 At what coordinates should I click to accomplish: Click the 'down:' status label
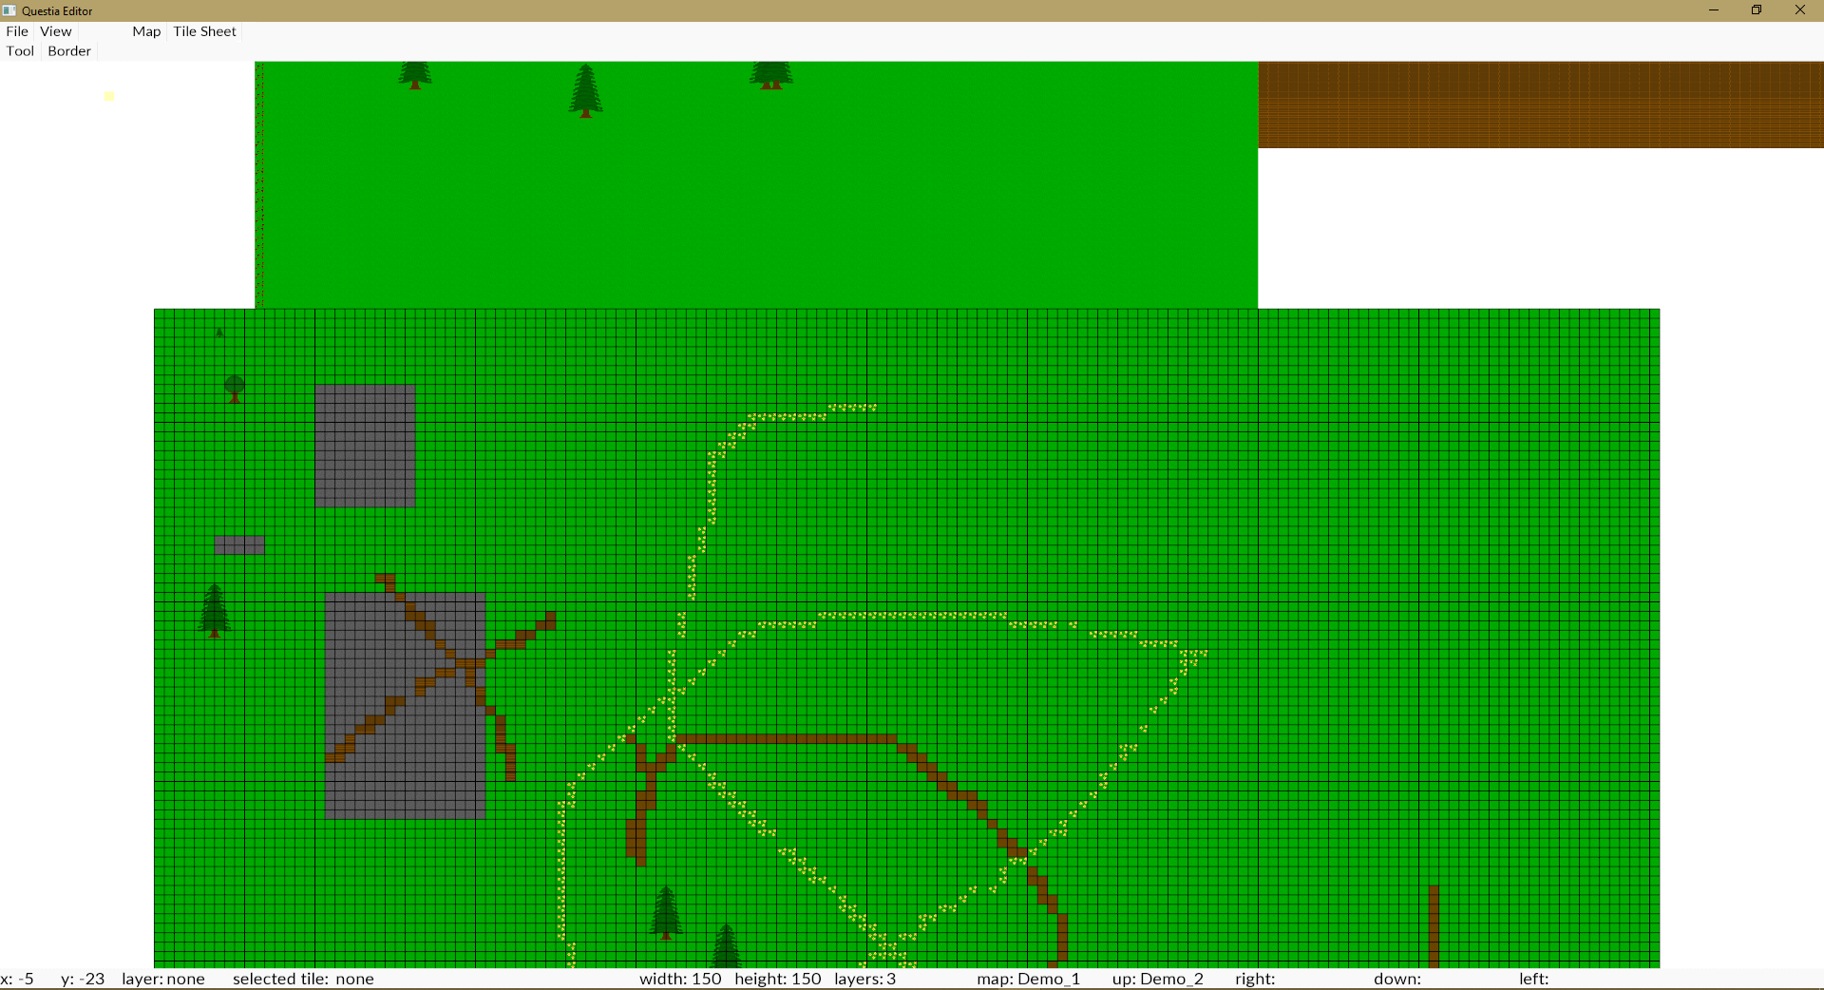(1397, 979)
